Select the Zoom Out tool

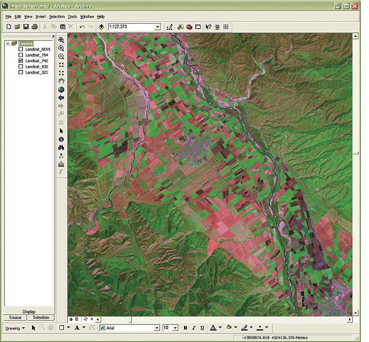(61, 57)
